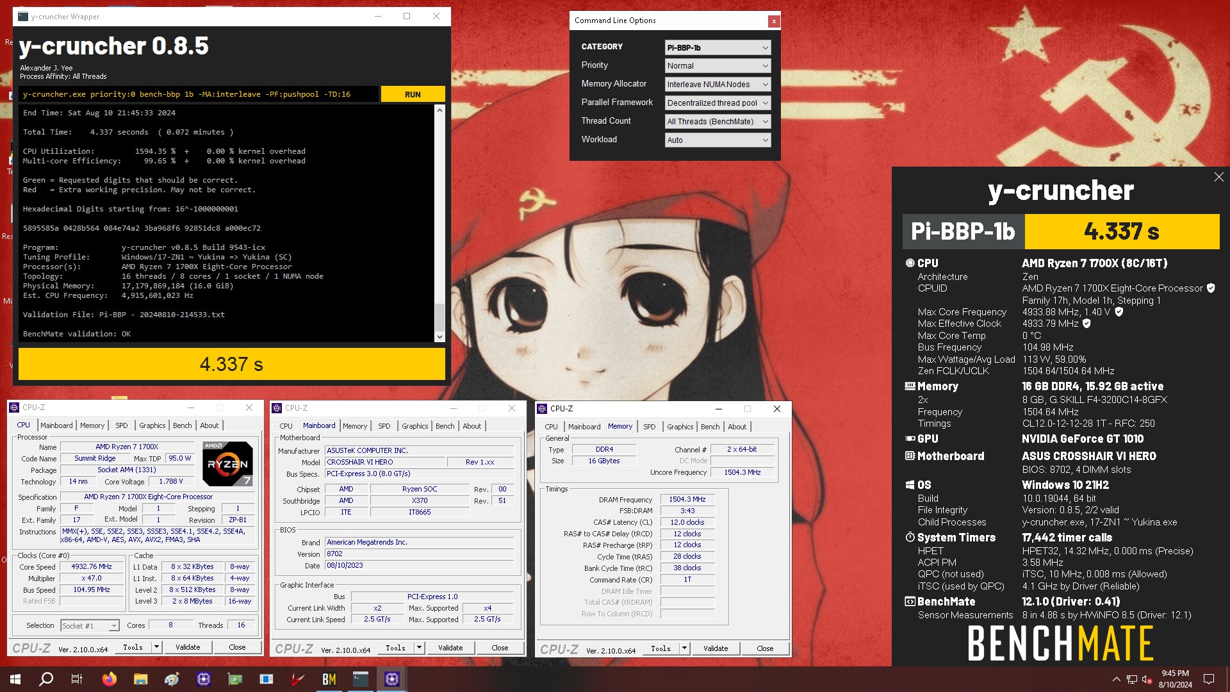Click the scroll-down arrow of y-cruncher output

pyautogui.click(x=439, y=337)
